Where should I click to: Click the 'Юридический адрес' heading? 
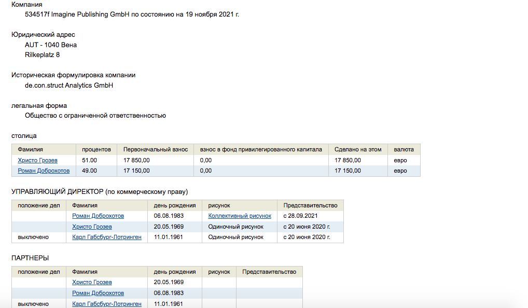[x=43, y=35]
